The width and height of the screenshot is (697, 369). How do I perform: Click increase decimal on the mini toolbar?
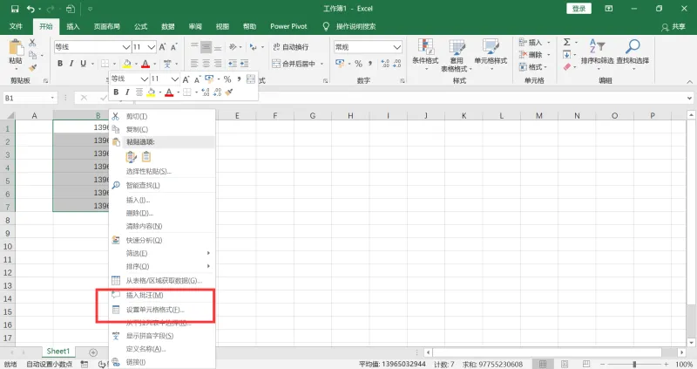point(206,92)
